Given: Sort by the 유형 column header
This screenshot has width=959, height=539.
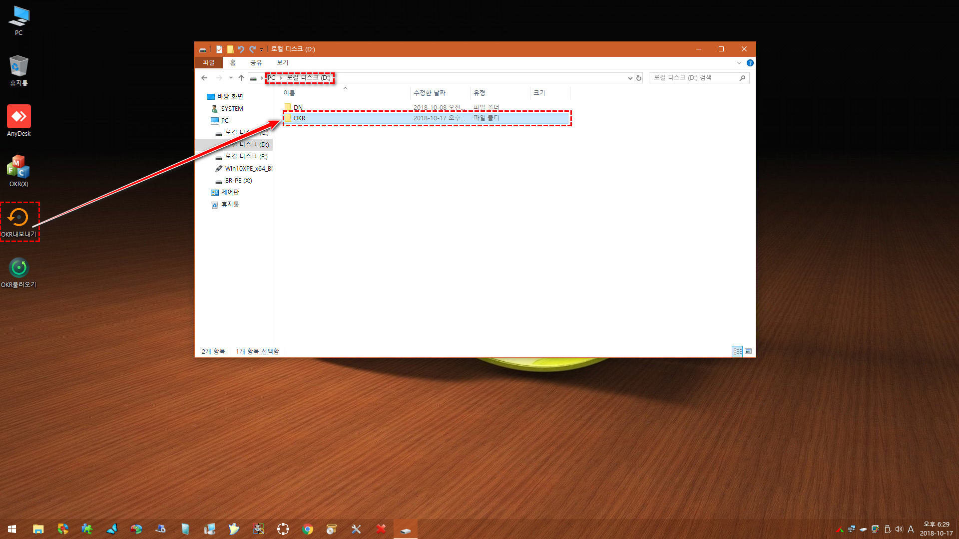Looking at the screenshot, I should pyautogui.click(x=500, y=93).
